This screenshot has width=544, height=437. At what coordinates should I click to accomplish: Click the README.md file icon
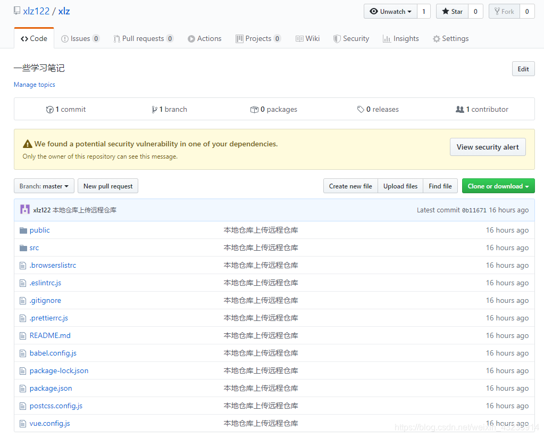(x=23, y=336)
